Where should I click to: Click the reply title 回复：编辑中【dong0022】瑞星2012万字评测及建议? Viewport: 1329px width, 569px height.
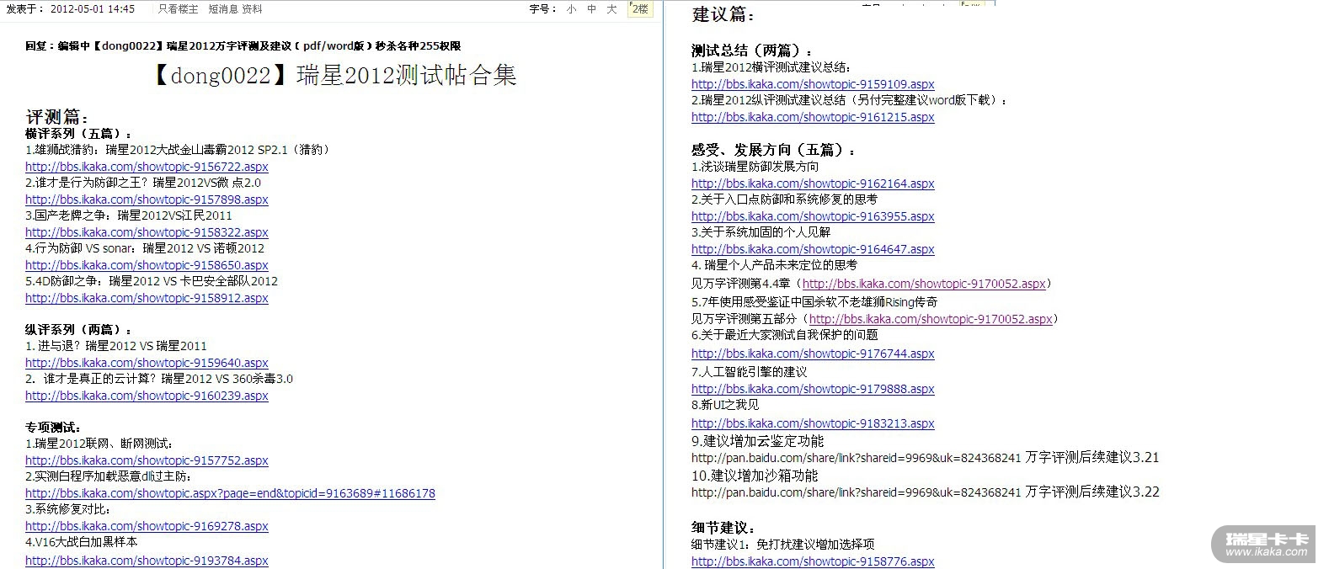pos(243,46)
